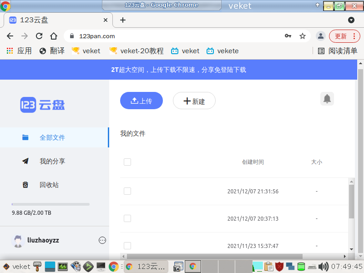Sort by the 创建时间 column header
The image size is (364, 273).
253,162
